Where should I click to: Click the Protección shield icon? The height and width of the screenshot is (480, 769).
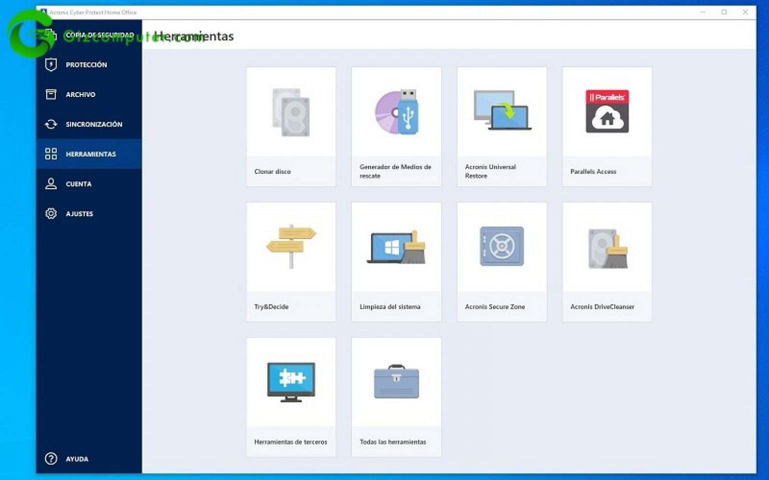coord(51,64)
